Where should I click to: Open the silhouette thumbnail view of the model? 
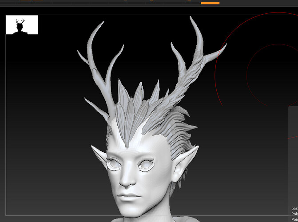22,25
